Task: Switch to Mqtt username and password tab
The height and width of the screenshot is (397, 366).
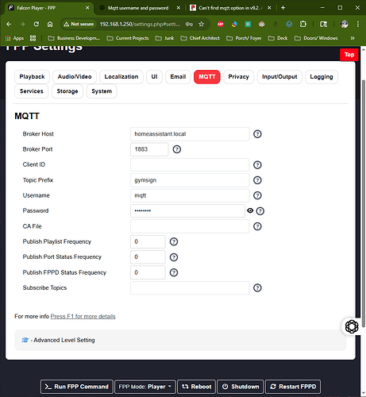Action: click(x=137, y=8)
